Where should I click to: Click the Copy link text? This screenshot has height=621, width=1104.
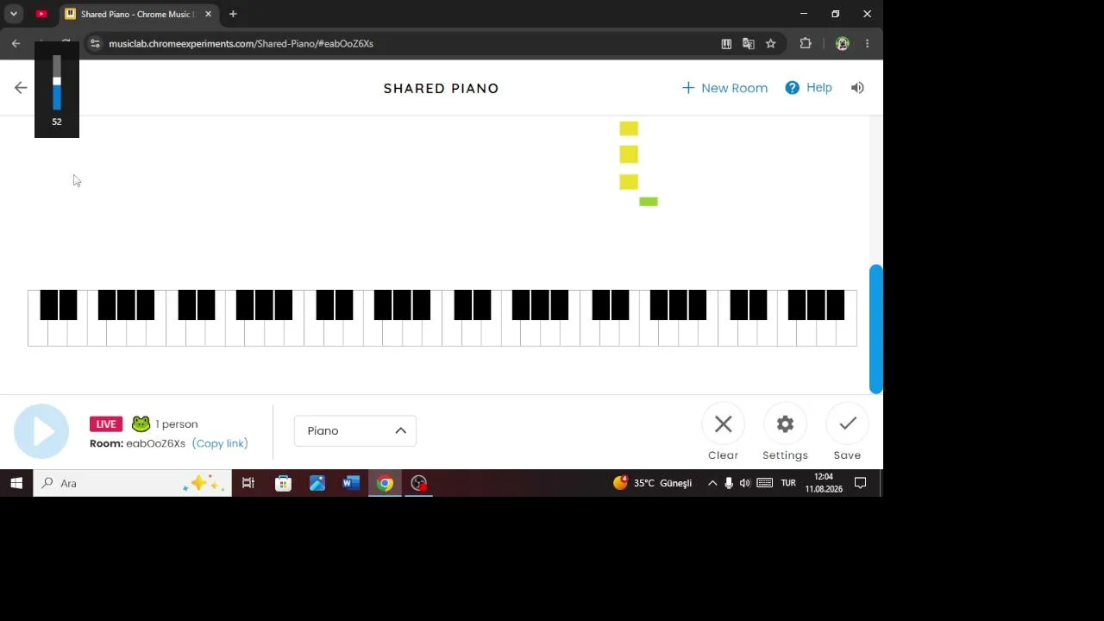tap(220, 443)
